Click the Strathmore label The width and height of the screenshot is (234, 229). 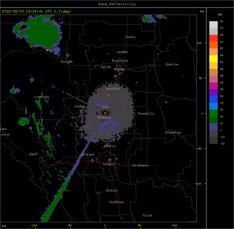(x=140, y=165)
